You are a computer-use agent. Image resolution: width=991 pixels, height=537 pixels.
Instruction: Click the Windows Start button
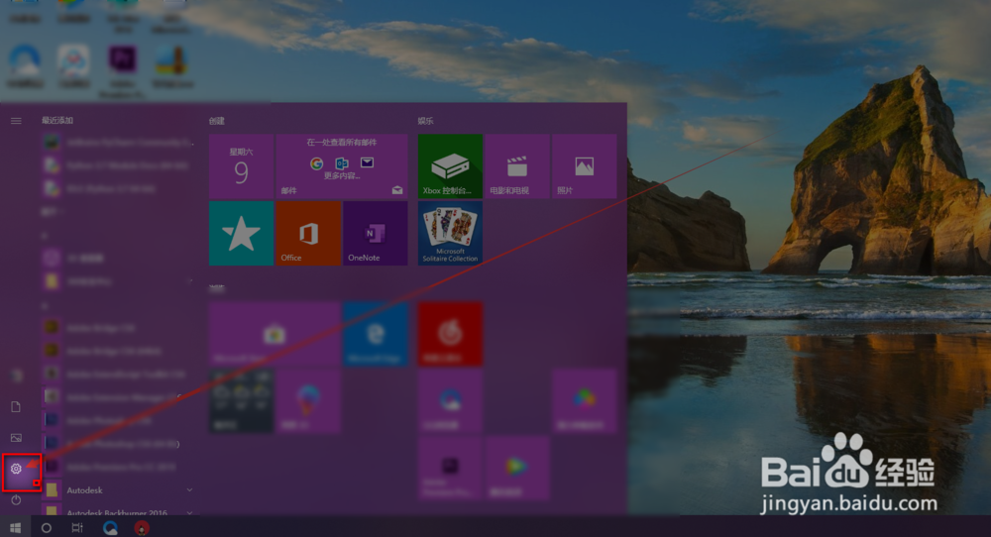[15, 527]
